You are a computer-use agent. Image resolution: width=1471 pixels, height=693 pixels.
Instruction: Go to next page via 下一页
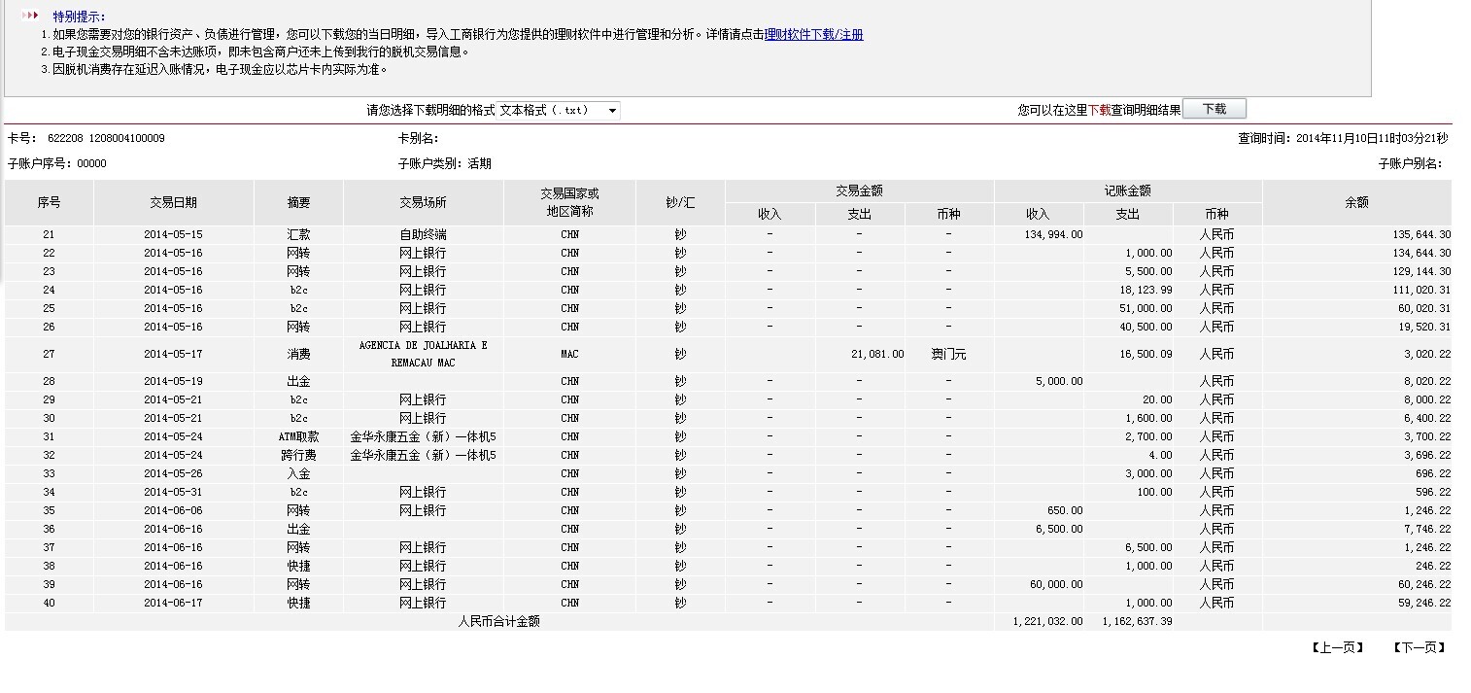(1419, 647)
